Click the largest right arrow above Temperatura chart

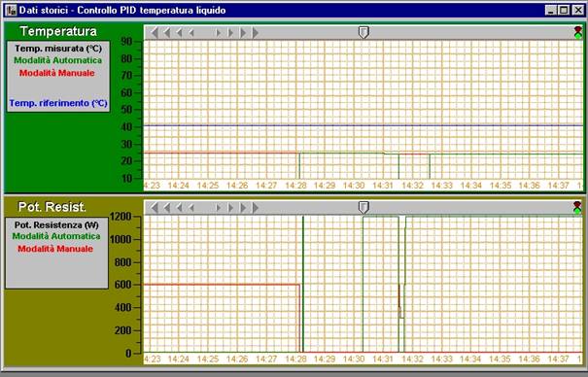256,33
